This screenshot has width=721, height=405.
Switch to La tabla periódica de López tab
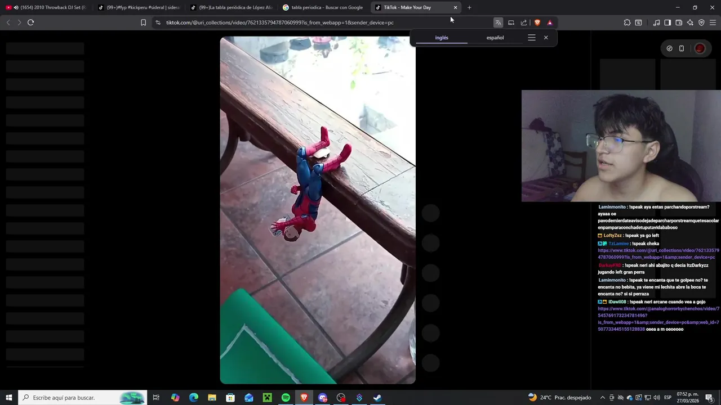(x=231, y=7)
